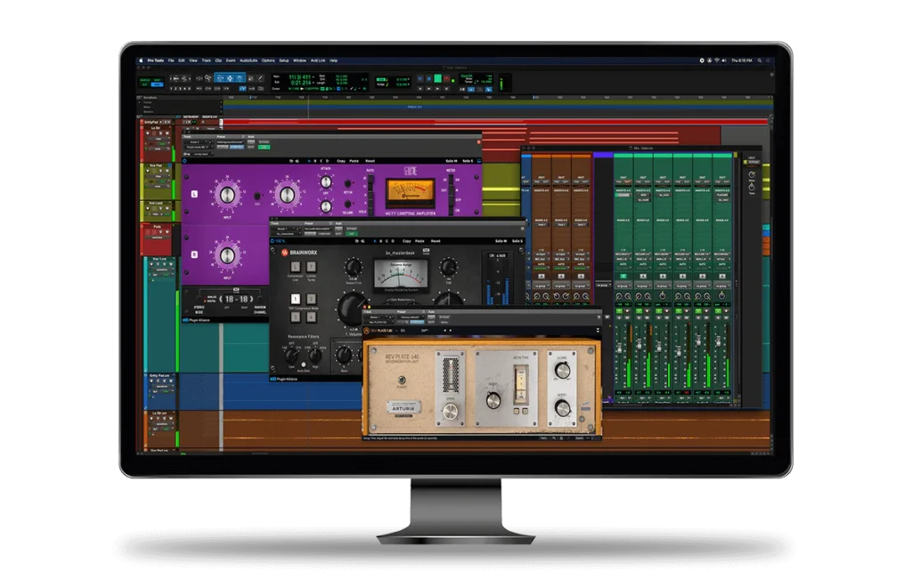Activate Solo M on the MC77 plugin
The image size is (912, 578).
[x=453, y=161]
